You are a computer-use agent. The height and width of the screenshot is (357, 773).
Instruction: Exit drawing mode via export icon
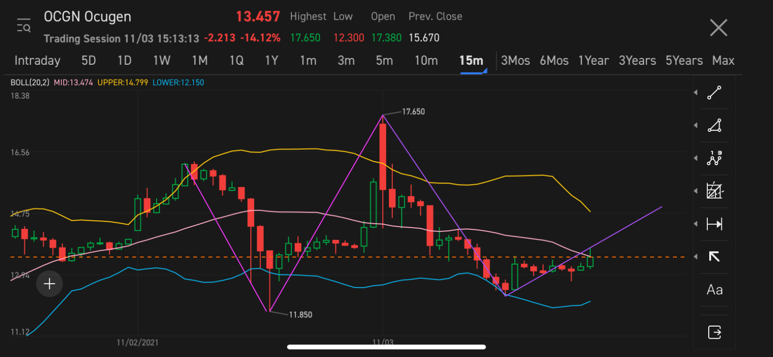pos(715,332)
